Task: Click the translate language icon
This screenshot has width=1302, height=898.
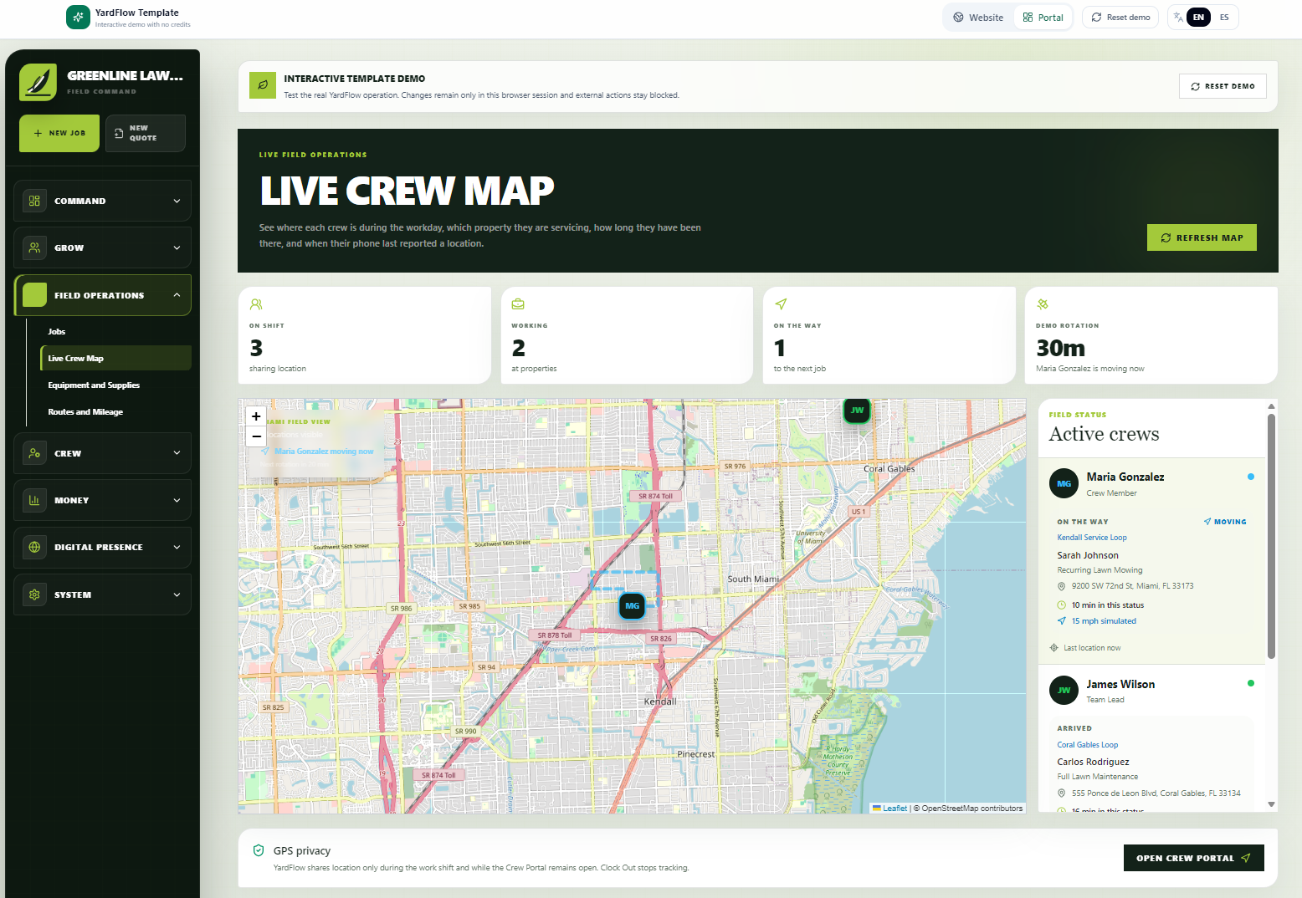Action: pos(1178,17)
